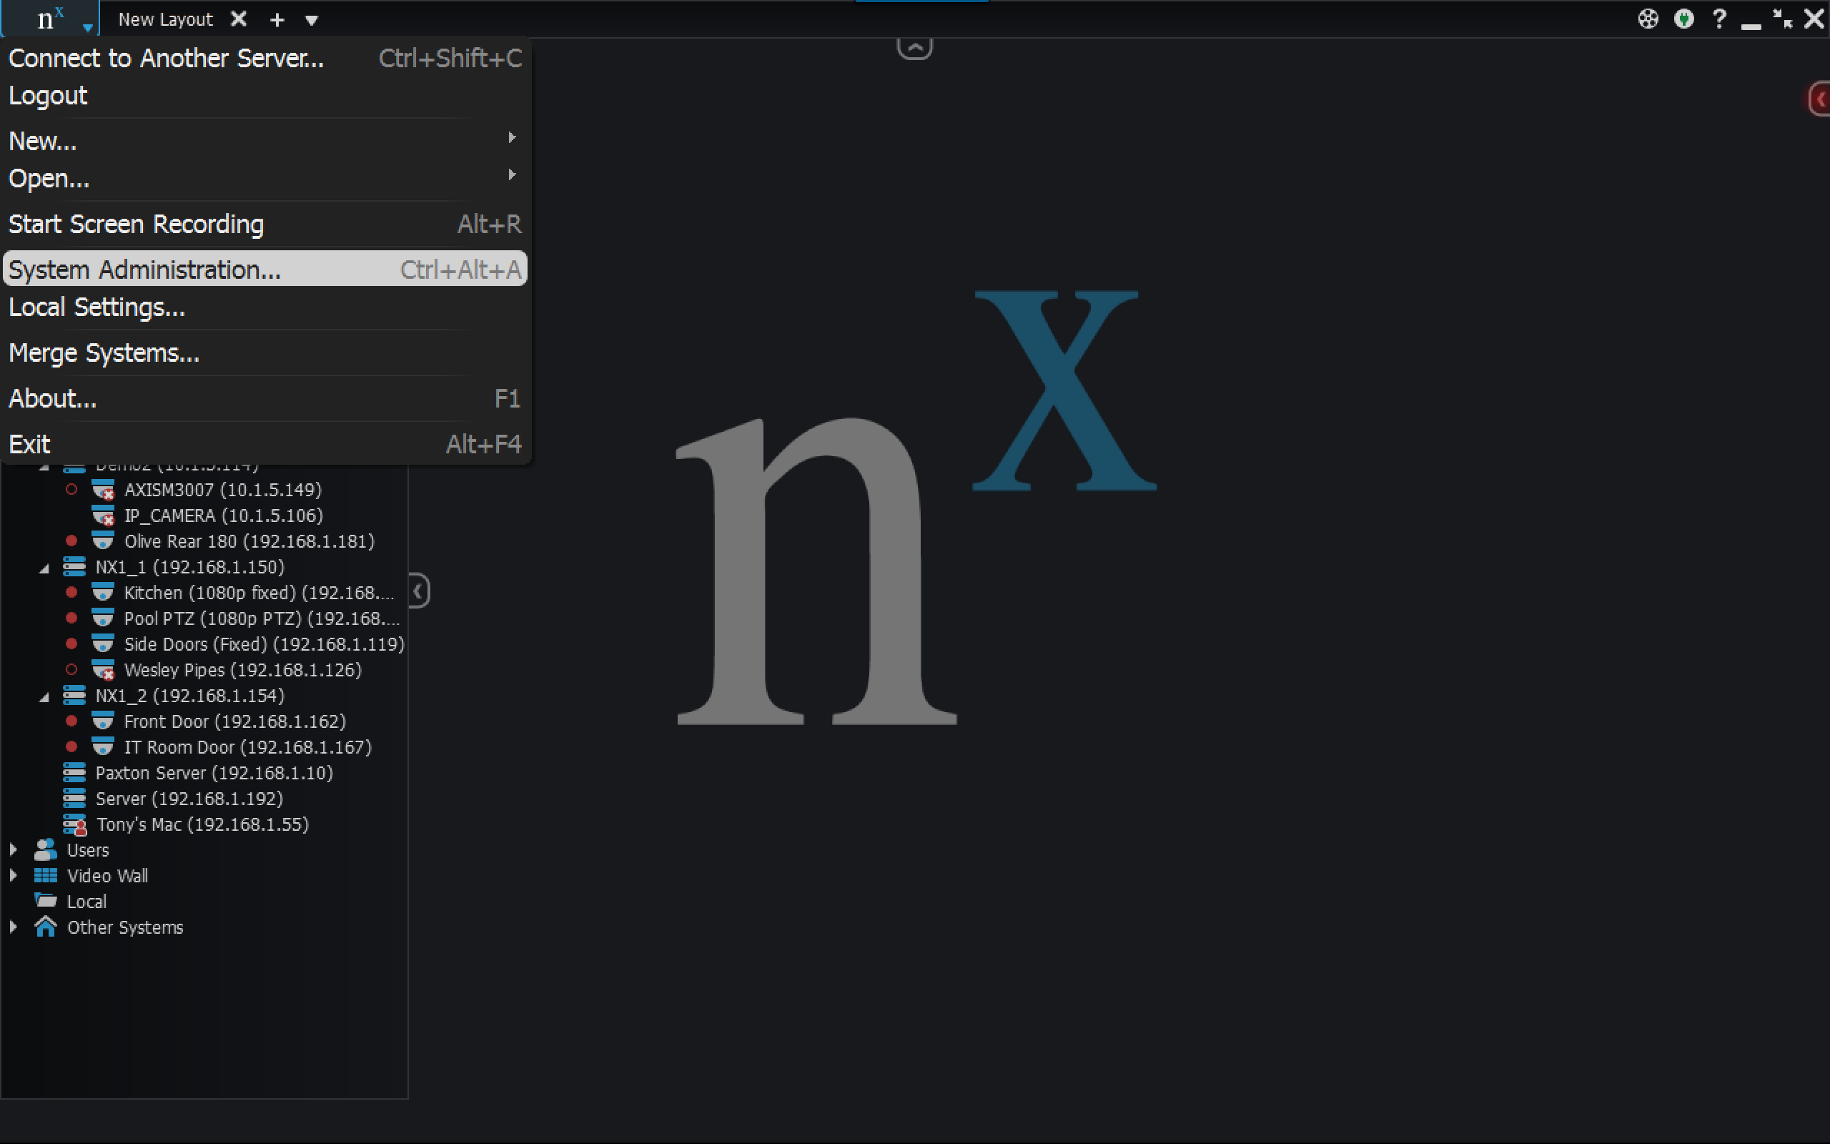The height and width of the screenshot is (1144, 1830).
Task: Select Kitchen (1080p fixed) camera
Action: click(259, 593)
